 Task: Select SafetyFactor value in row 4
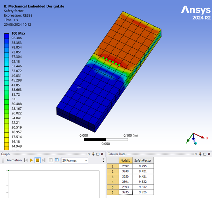(x=143, y=182)
